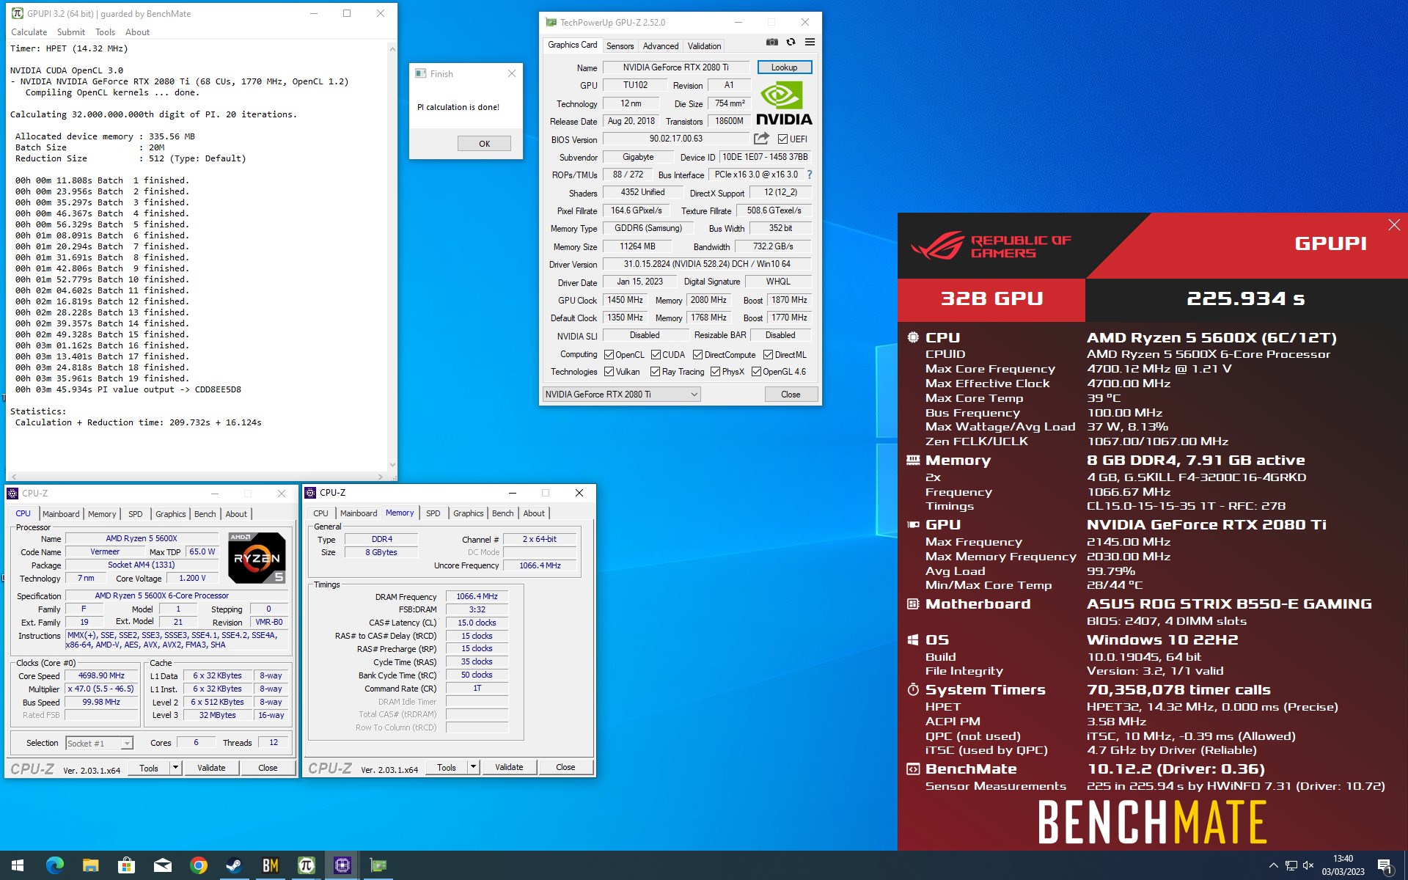Toggle the DirectML checkbox

pyautogui.click(x=769, y=354)
